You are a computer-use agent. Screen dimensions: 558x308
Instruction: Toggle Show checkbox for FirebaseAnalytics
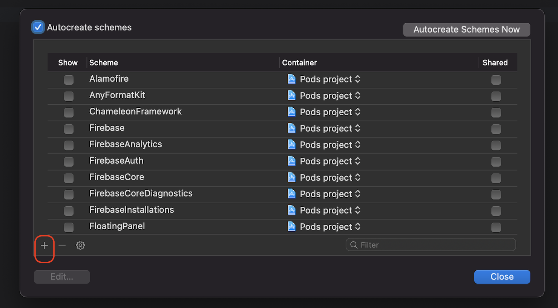pyautogui.click(x=69, y=145)
